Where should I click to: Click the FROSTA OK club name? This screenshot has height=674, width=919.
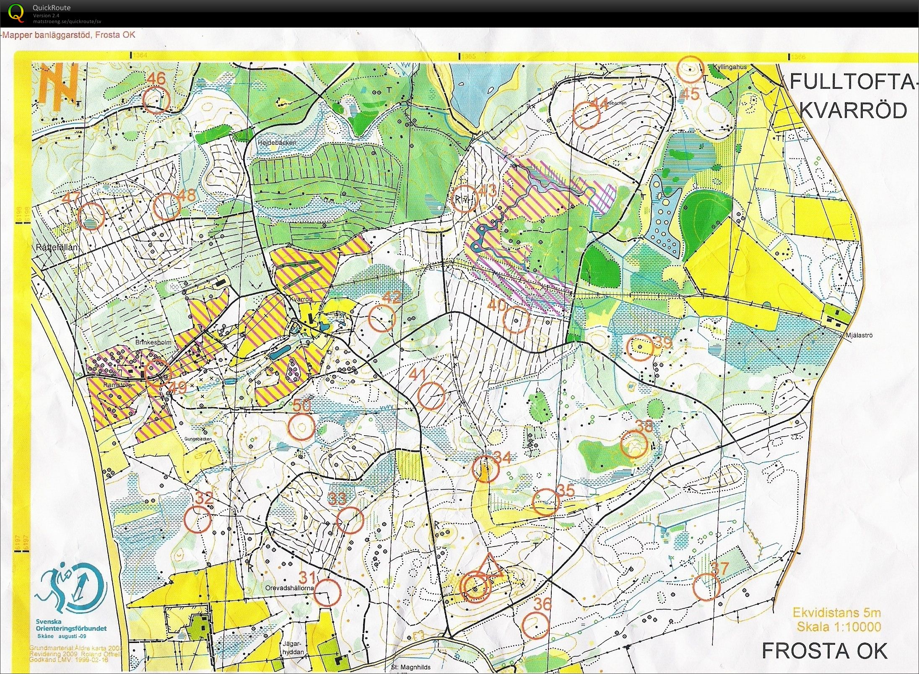click(824, 651)
